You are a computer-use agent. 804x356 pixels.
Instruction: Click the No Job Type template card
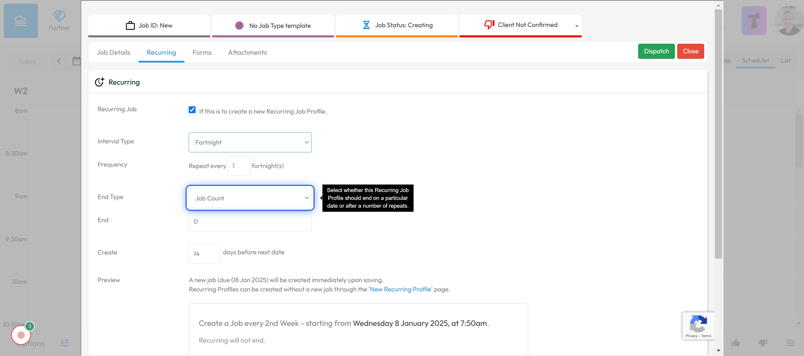click(x=273, y=25)
